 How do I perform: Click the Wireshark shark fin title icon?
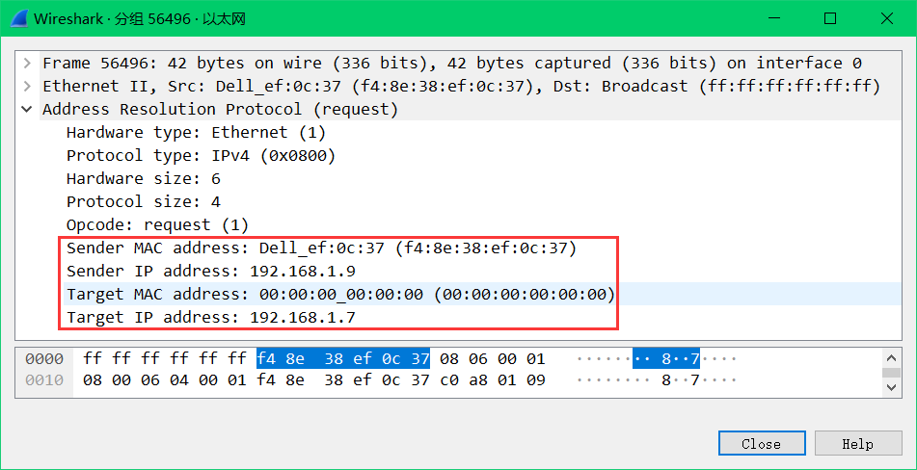(x=18, y=18)
